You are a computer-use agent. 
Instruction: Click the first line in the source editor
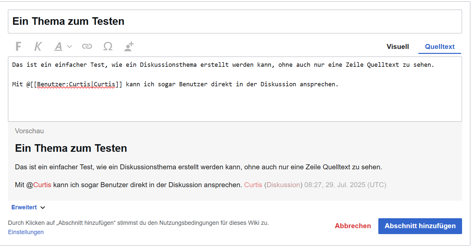point(223,65)
